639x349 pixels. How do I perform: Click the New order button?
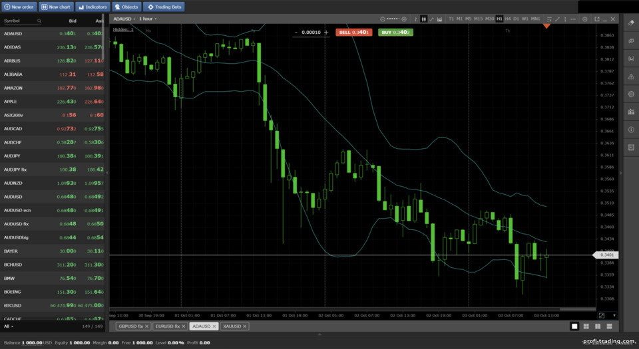pos(19,7)
